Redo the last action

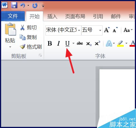pyautogui.click(x=35, y=5)
